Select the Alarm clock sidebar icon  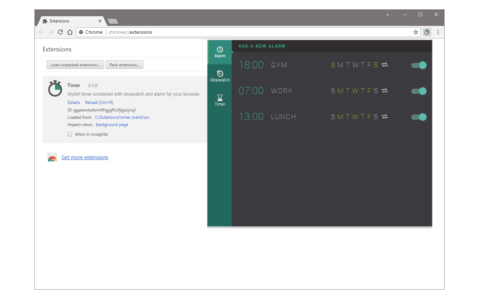coord(220,52)
